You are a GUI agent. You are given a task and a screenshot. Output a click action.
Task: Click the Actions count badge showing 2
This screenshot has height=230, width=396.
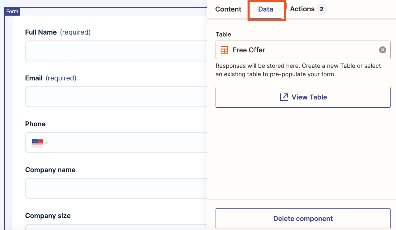321,9
